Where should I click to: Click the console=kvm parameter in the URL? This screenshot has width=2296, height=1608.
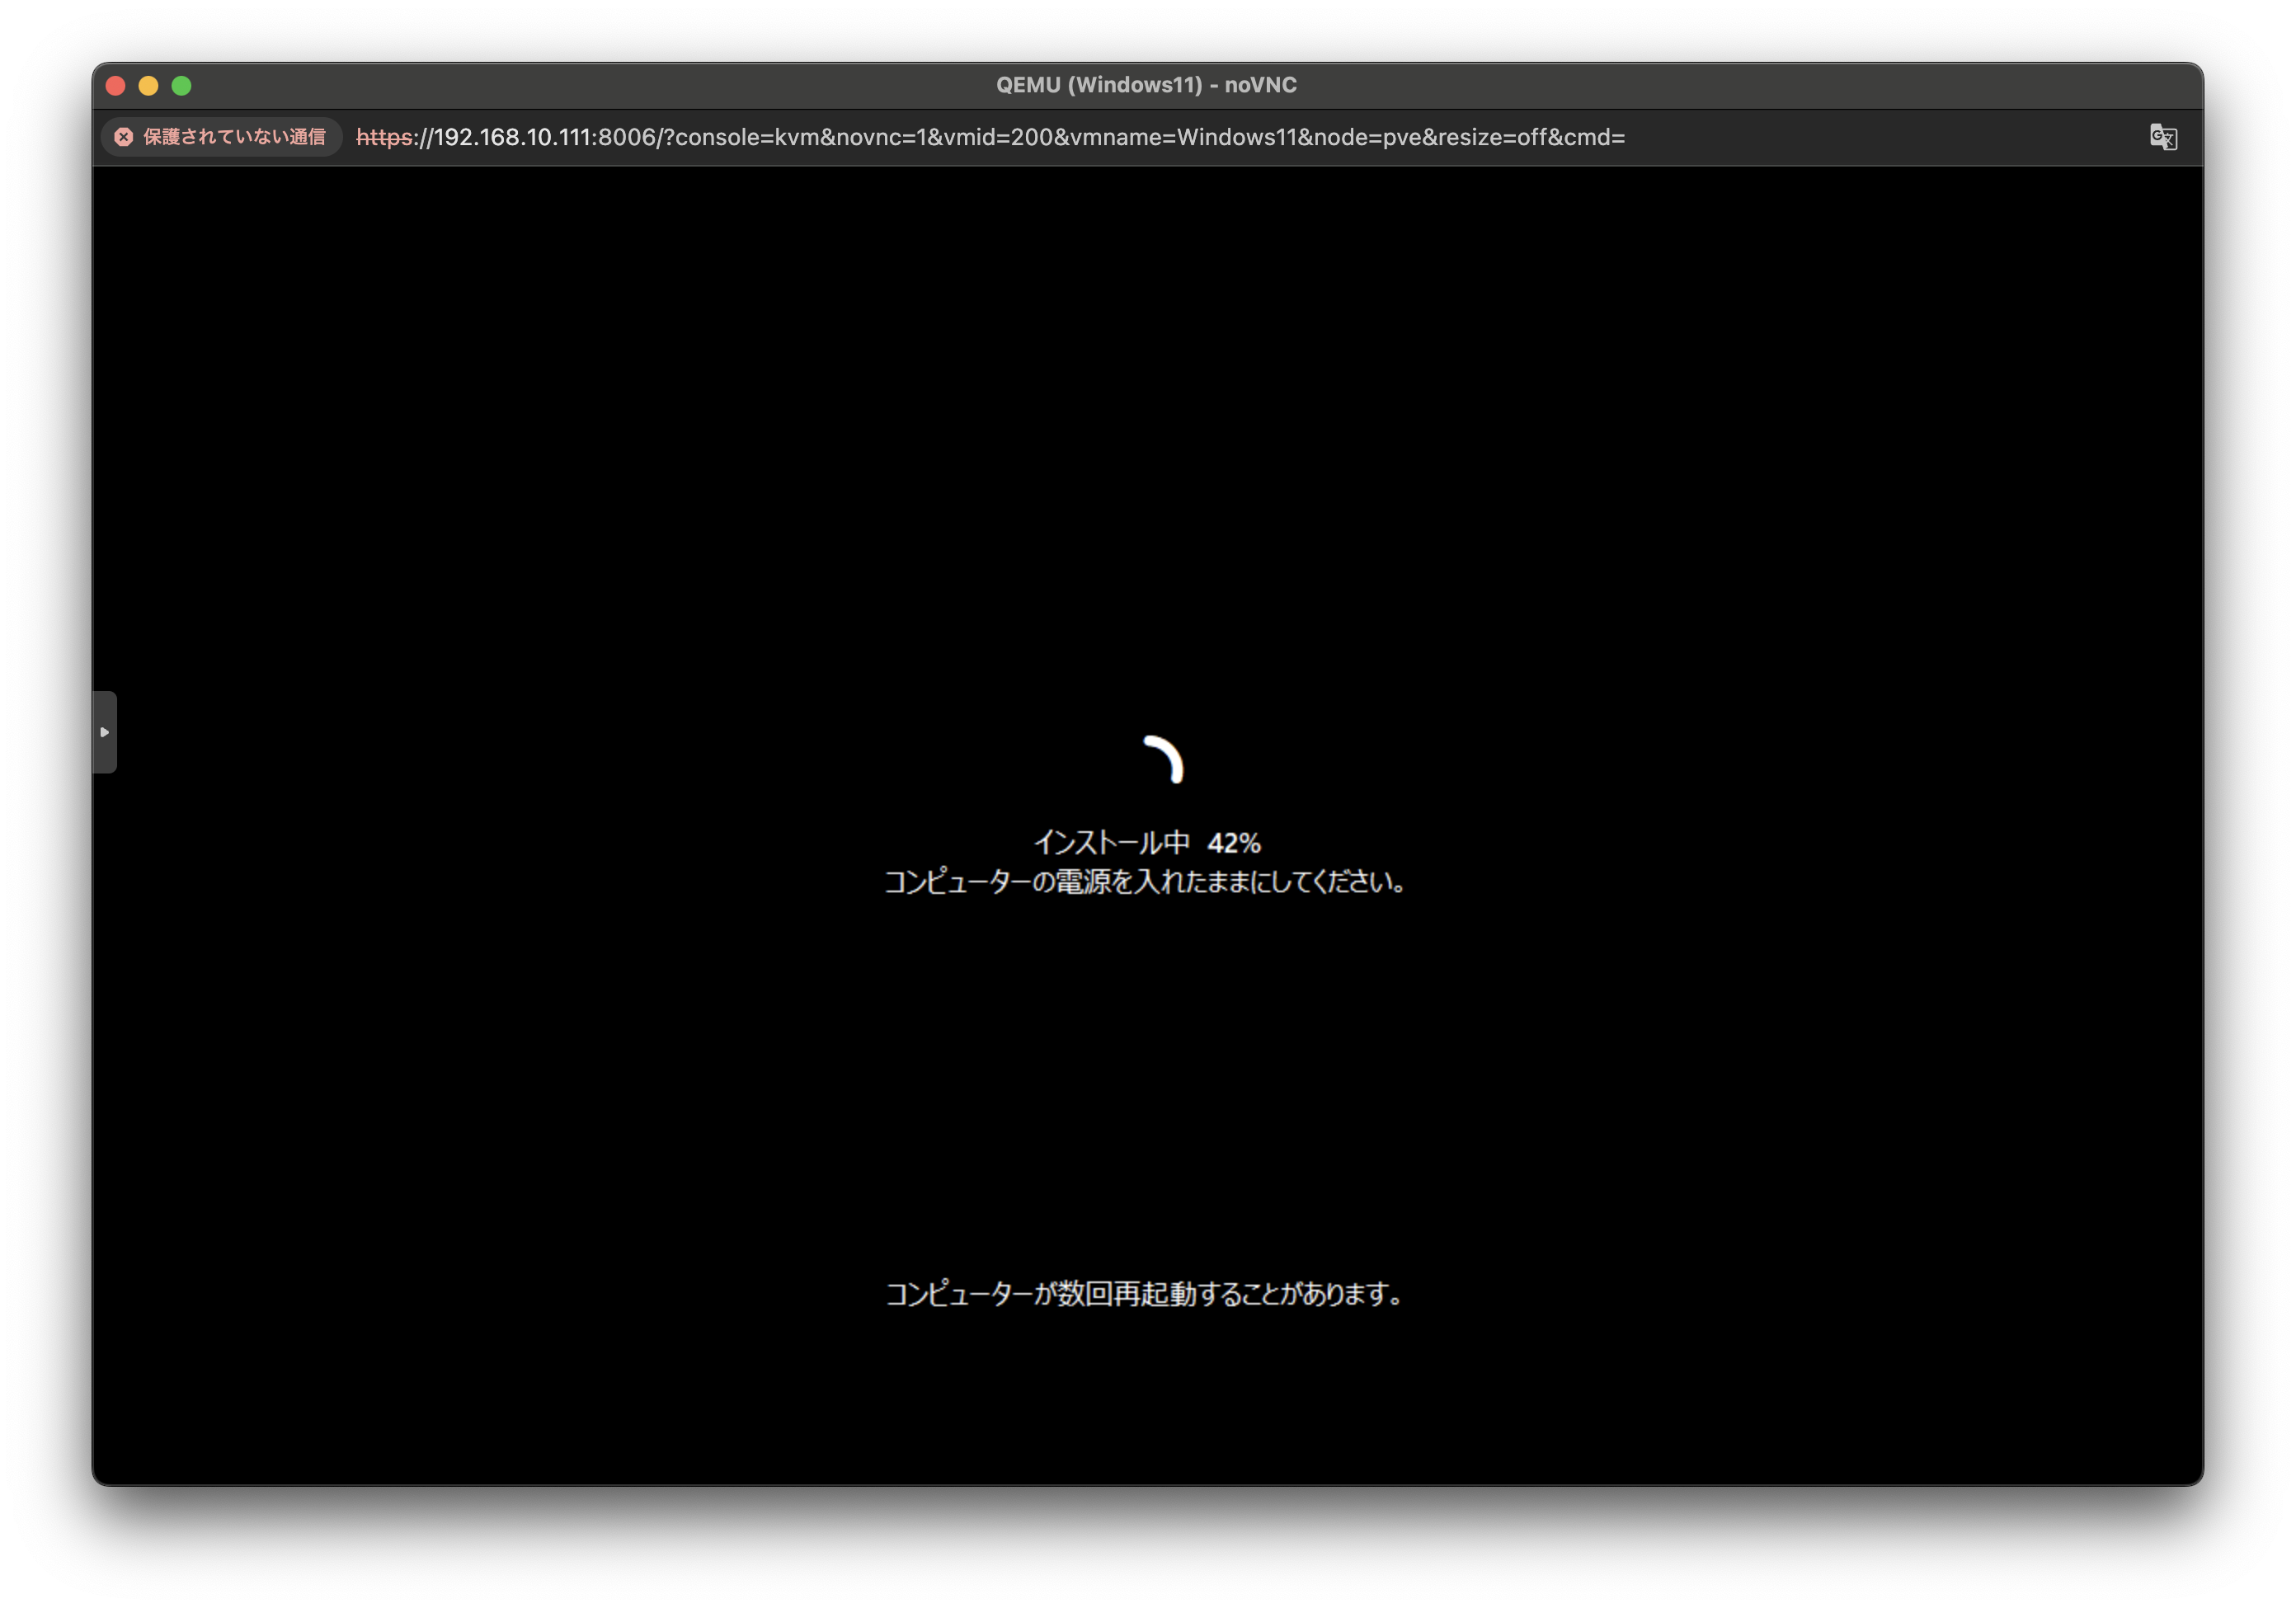point(747,137)
